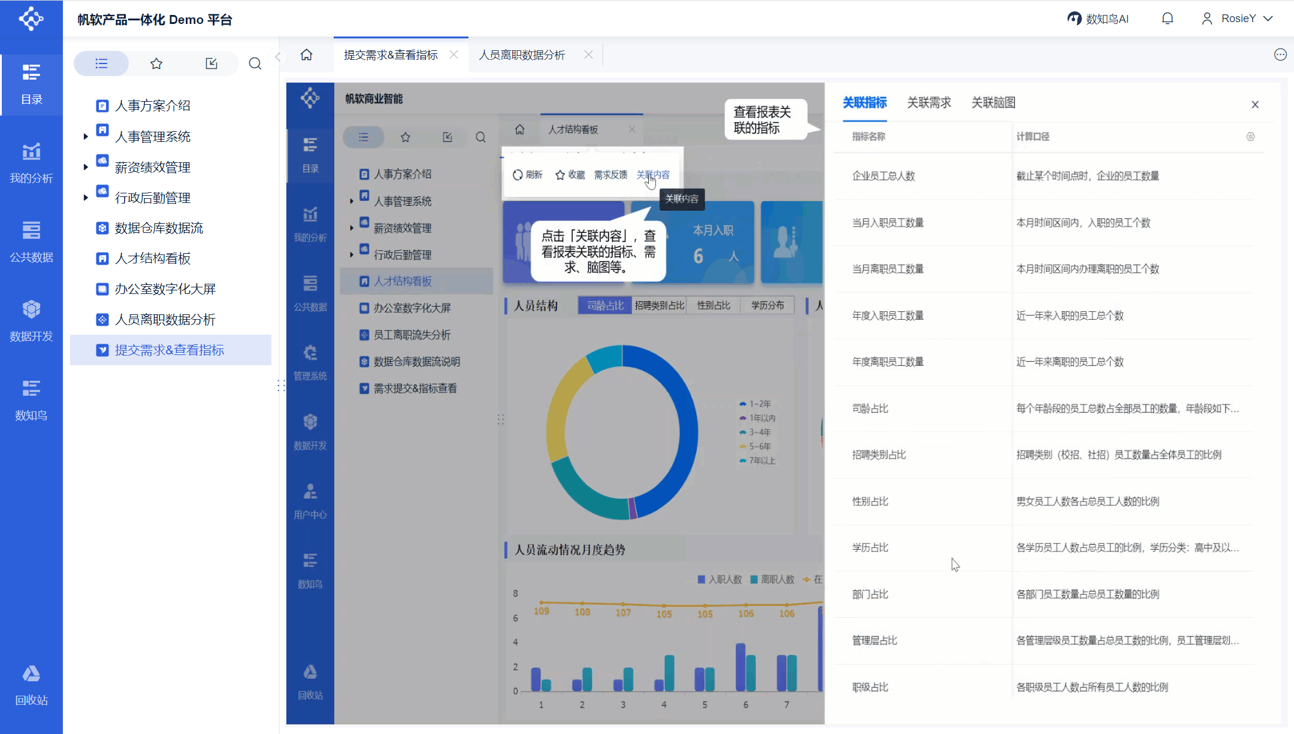
Task: Open 数知鸟AI assistant
Action: point(1098,19)
